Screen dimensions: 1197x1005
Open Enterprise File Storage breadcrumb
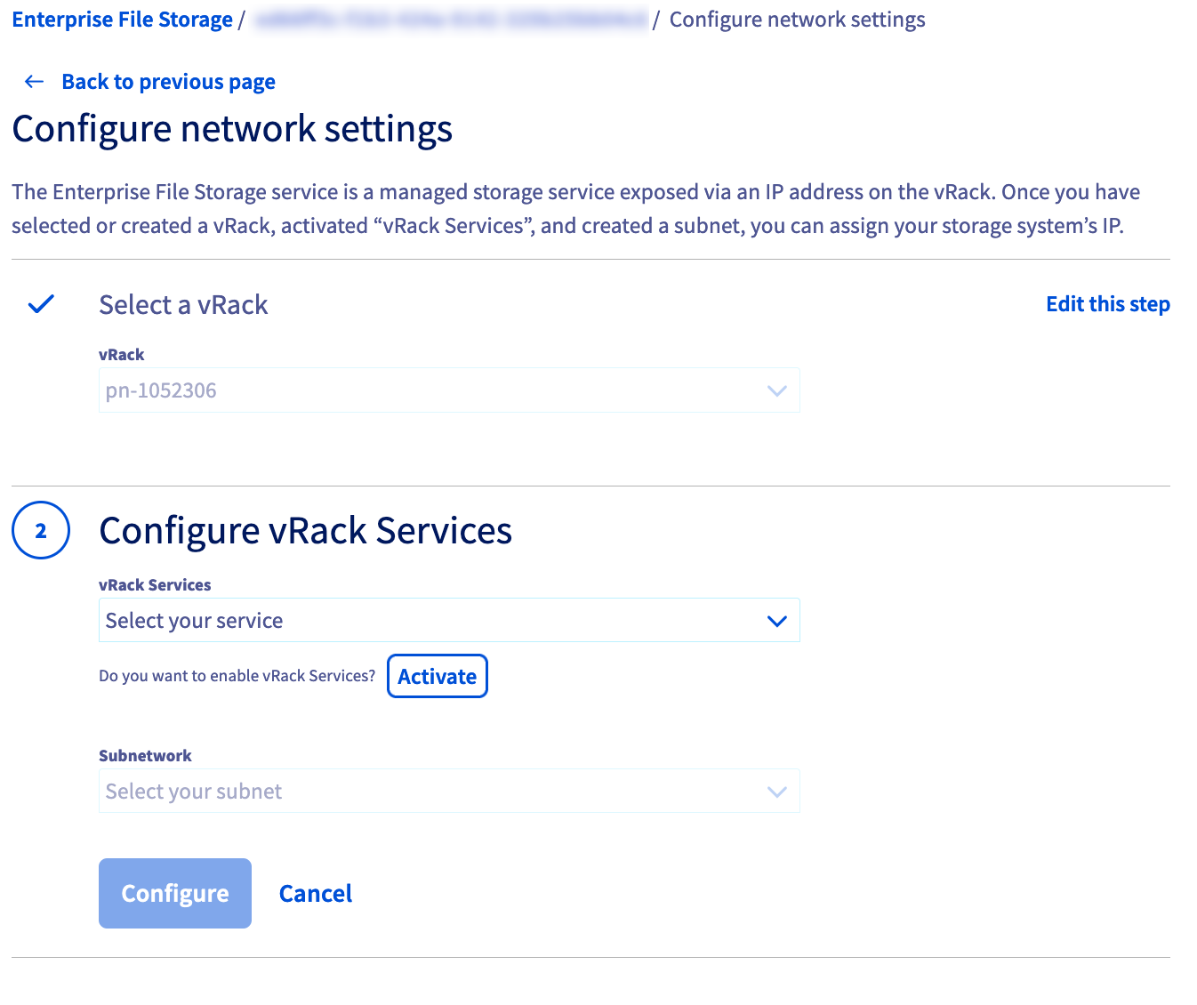[x=122, y=19]
